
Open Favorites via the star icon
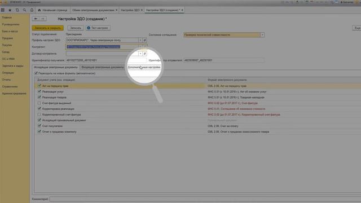tap(10, 10)
